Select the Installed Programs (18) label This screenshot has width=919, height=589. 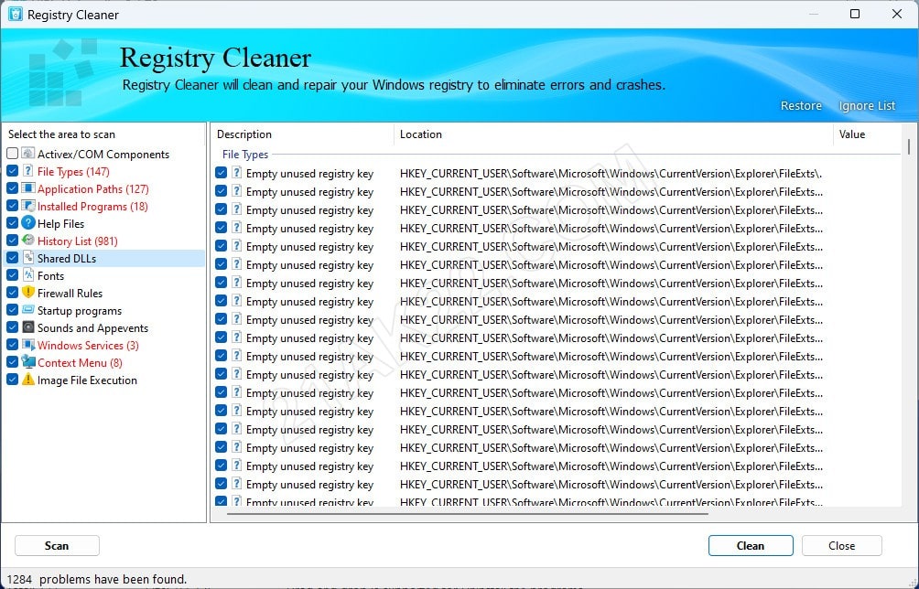pyautogui.click(x=92, y=207)
